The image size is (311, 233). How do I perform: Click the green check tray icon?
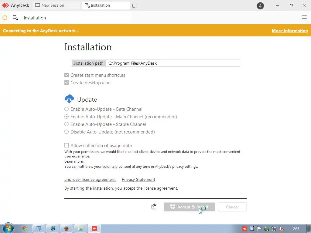click(266, 229)
